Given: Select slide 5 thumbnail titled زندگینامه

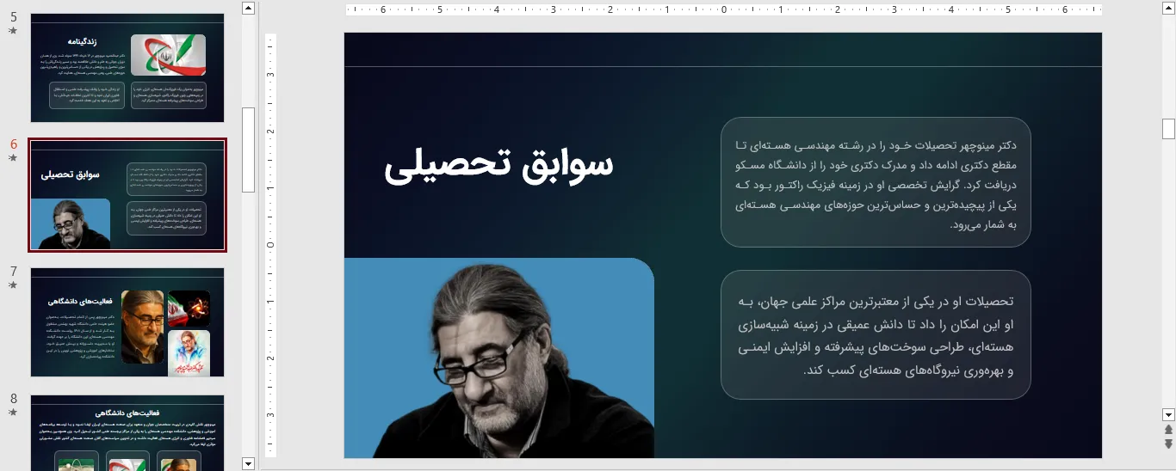Looking at the screenshot, I should tap(127, 67).
